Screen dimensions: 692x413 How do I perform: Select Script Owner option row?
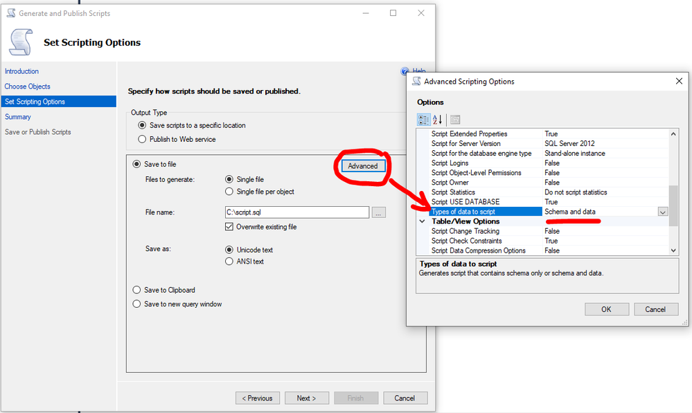[549, 182]
